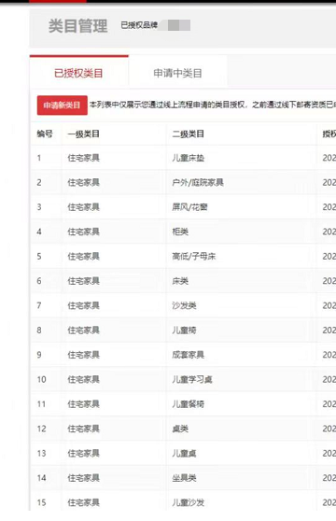Select the 儿童餐椅 category cell
The width and height of the screenshot is (336, 521).
[188, 404]
